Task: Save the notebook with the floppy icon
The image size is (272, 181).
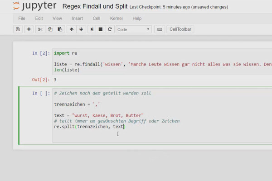Action: 18,29
